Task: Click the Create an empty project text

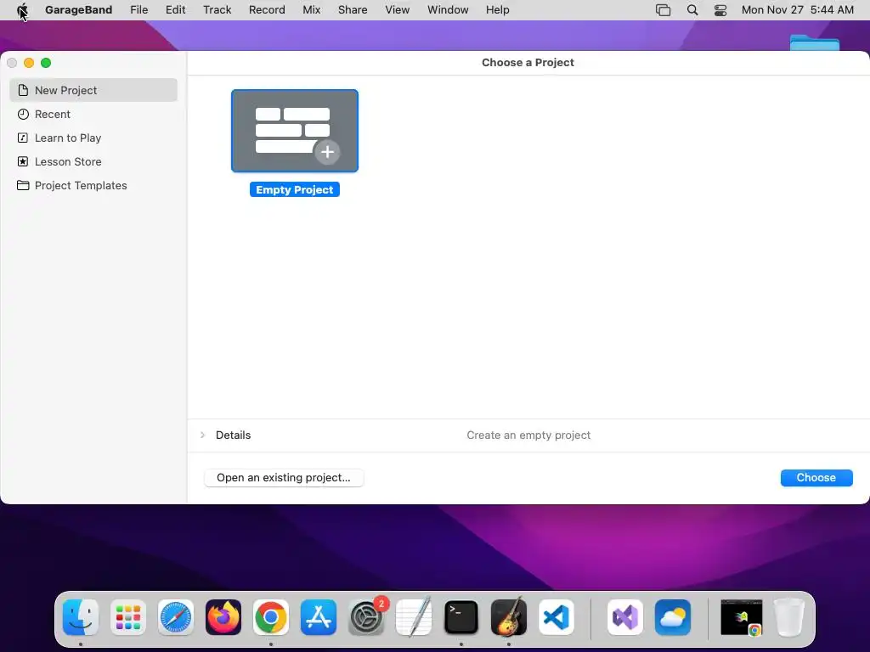Action: click(x=528, y=436)
